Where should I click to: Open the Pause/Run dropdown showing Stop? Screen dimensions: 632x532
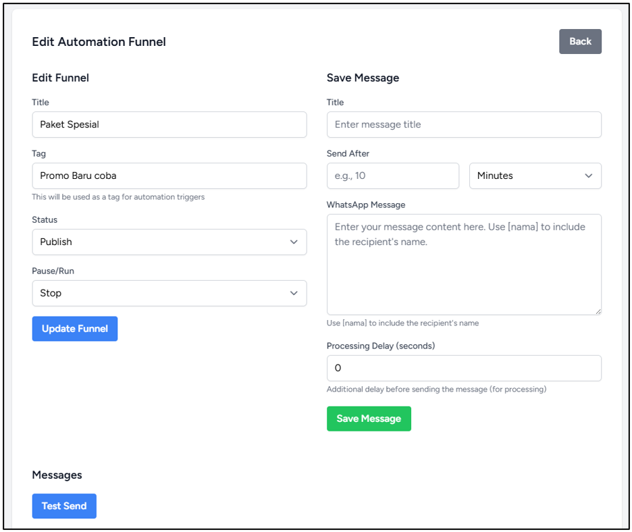[169, 293]
